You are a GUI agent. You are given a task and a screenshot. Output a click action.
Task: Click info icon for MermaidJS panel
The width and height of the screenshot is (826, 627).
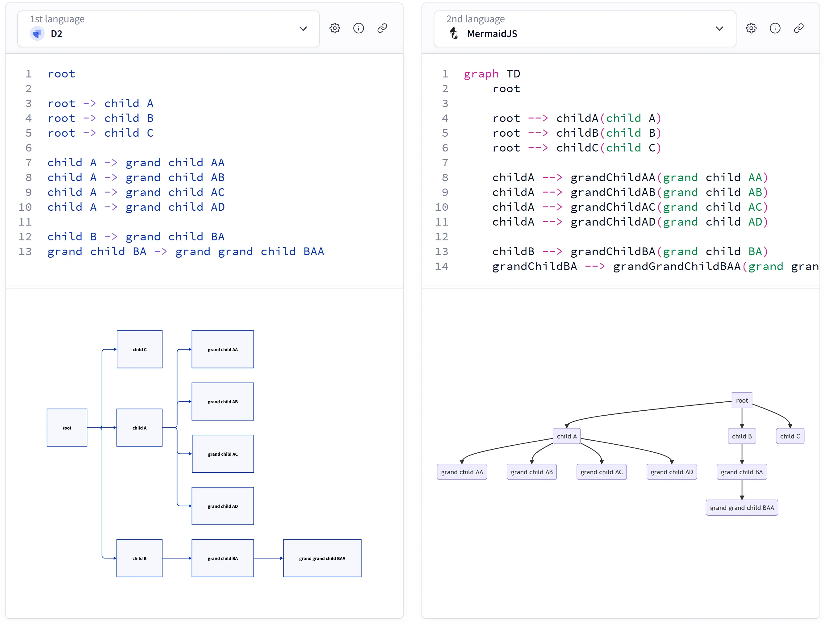(775, 28)
